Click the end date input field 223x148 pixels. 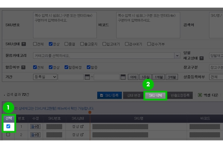(107, 77)
